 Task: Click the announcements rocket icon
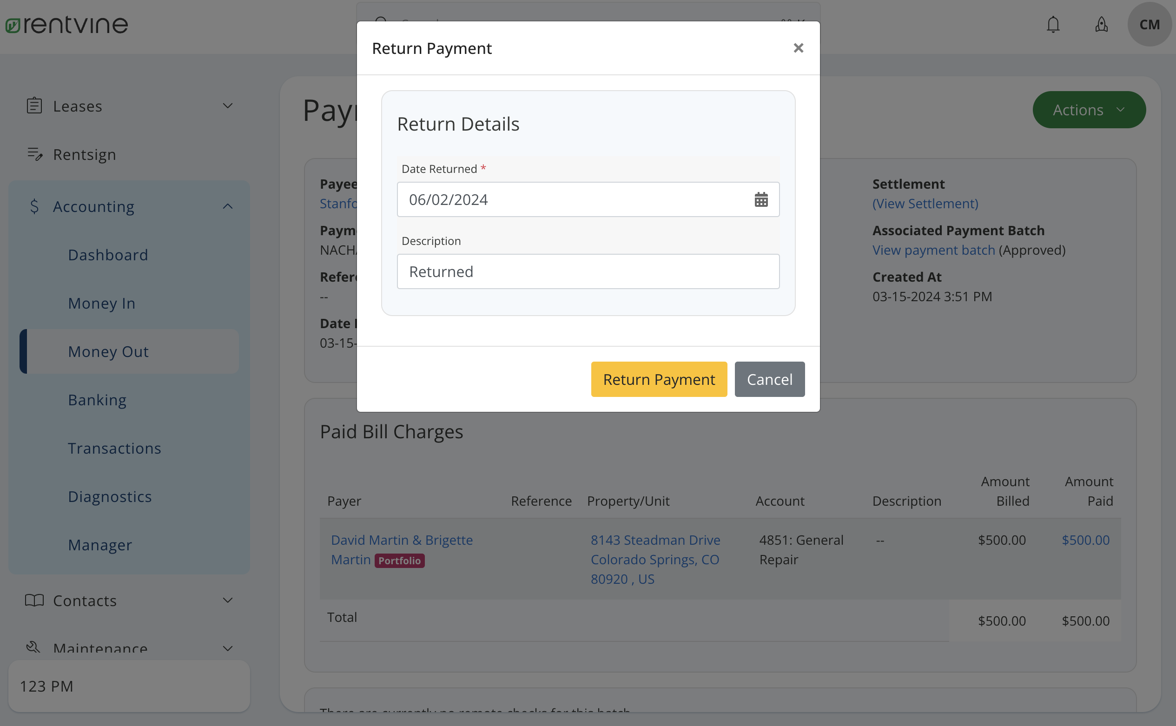coord(1101,25)
